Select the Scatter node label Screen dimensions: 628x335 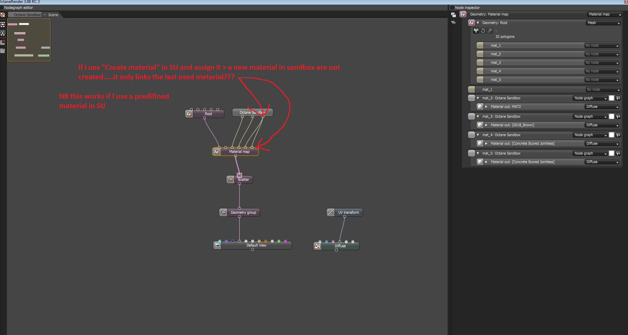point(244,179)
